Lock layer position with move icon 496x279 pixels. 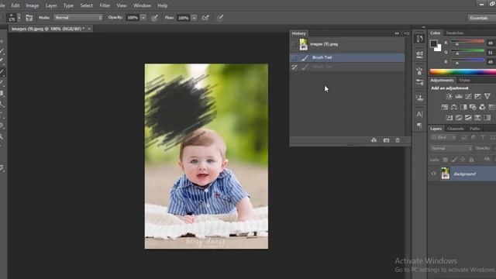click(463, 160)
